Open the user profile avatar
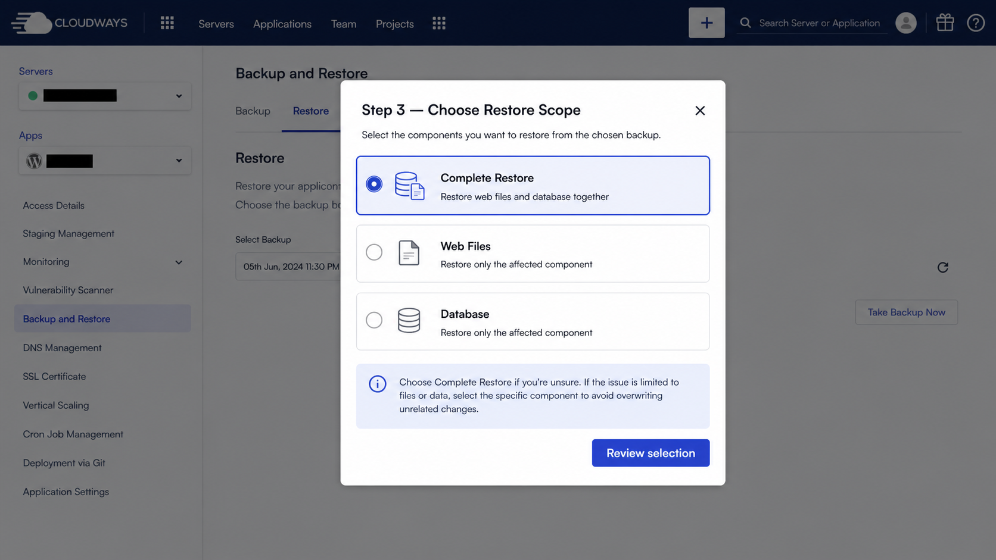This screenshot has width=996, height=560. coord(906,23)
